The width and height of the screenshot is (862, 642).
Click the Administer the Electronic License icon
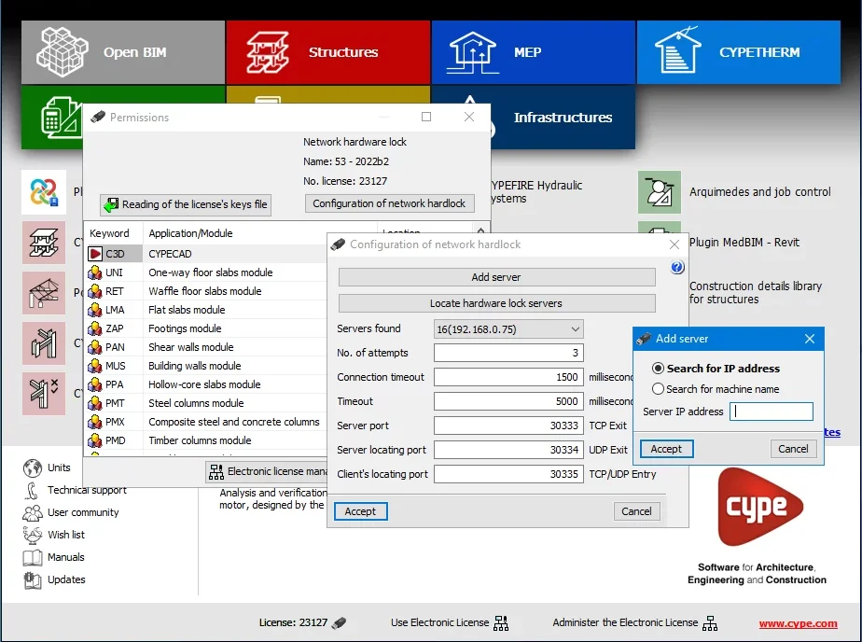click(710, 622)
